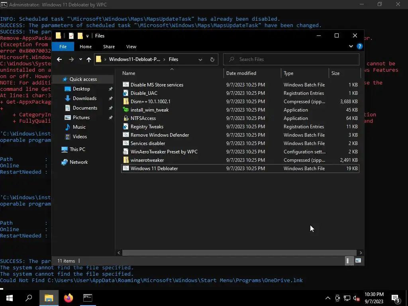Image resolution: width=408 pixels, height=306 pixels.
Task: Open Music in the navigation pane
Action: 79,127
